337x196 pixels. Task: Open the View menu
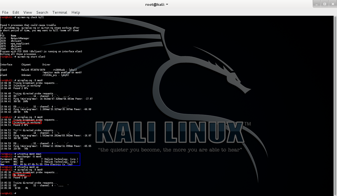(28, 12)
